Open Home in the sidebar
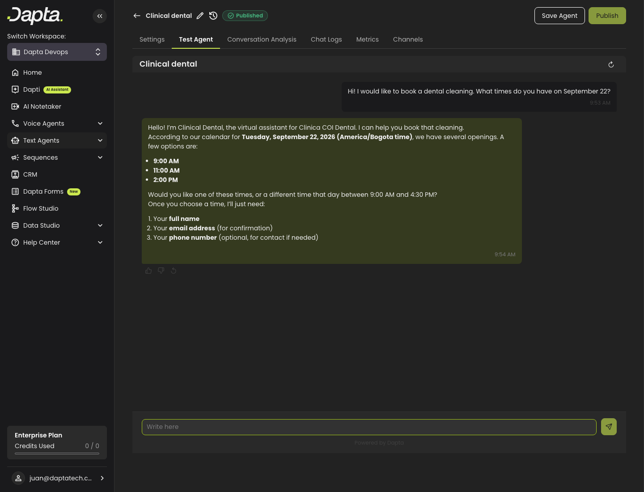This screenshot has height=492, width=644. coord(57,72)
